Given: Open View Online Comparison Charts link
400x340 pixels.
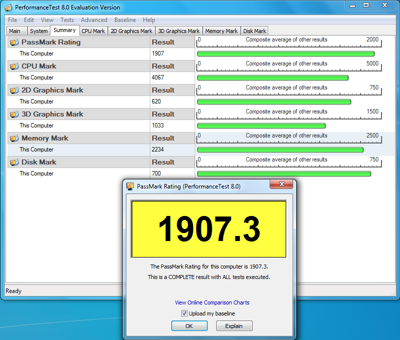Looking at the screenshot, I should 212,302.
